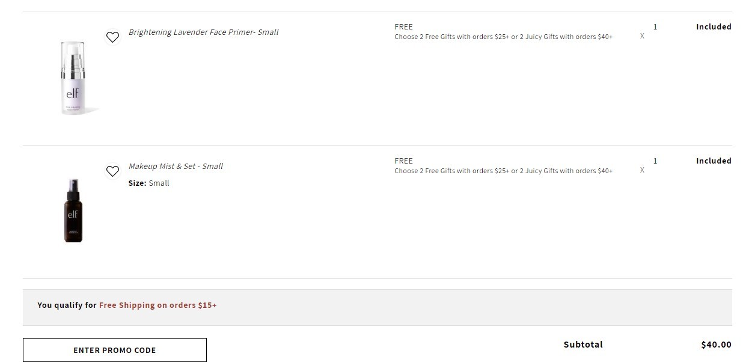
Task: Open Makeup Mist & Set bottle image
Action: pyautogui.click(x=73, y=210)
